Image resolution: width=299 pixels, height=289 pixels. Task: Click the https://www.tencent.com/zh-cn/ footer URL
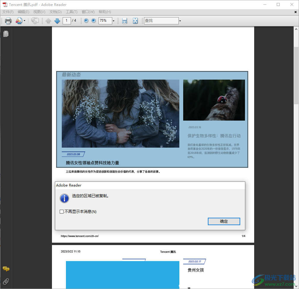[x=80, y=236]
